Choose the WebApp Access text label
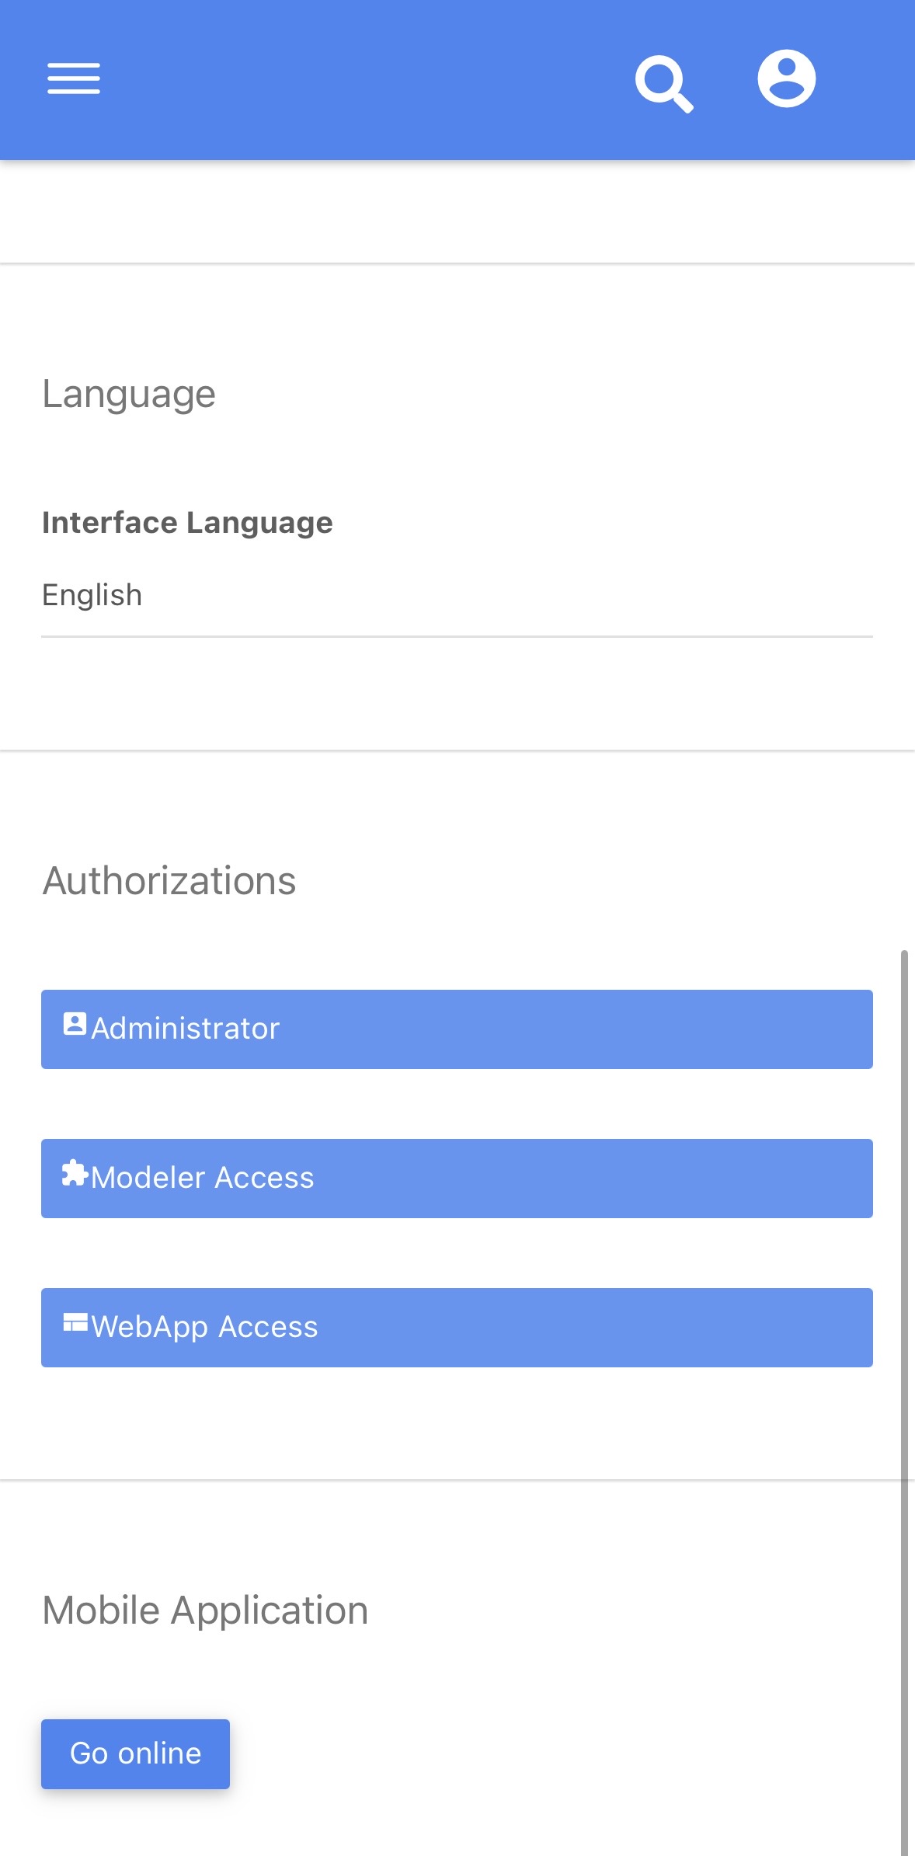 coord(204,1327)
